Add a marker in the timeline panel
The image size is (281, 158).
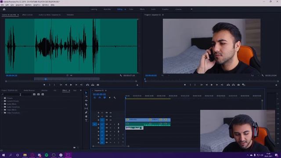[x=110, y=97]
